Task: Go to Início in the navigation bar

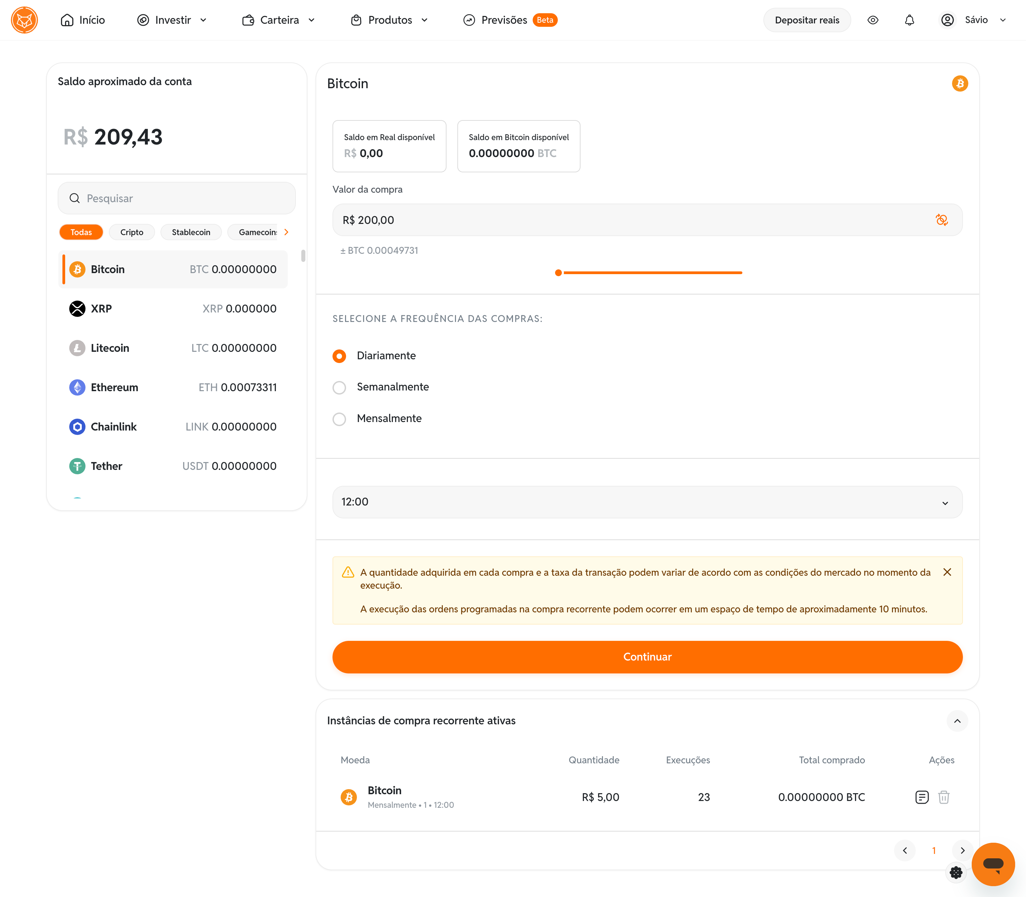Action: (82, 20)
